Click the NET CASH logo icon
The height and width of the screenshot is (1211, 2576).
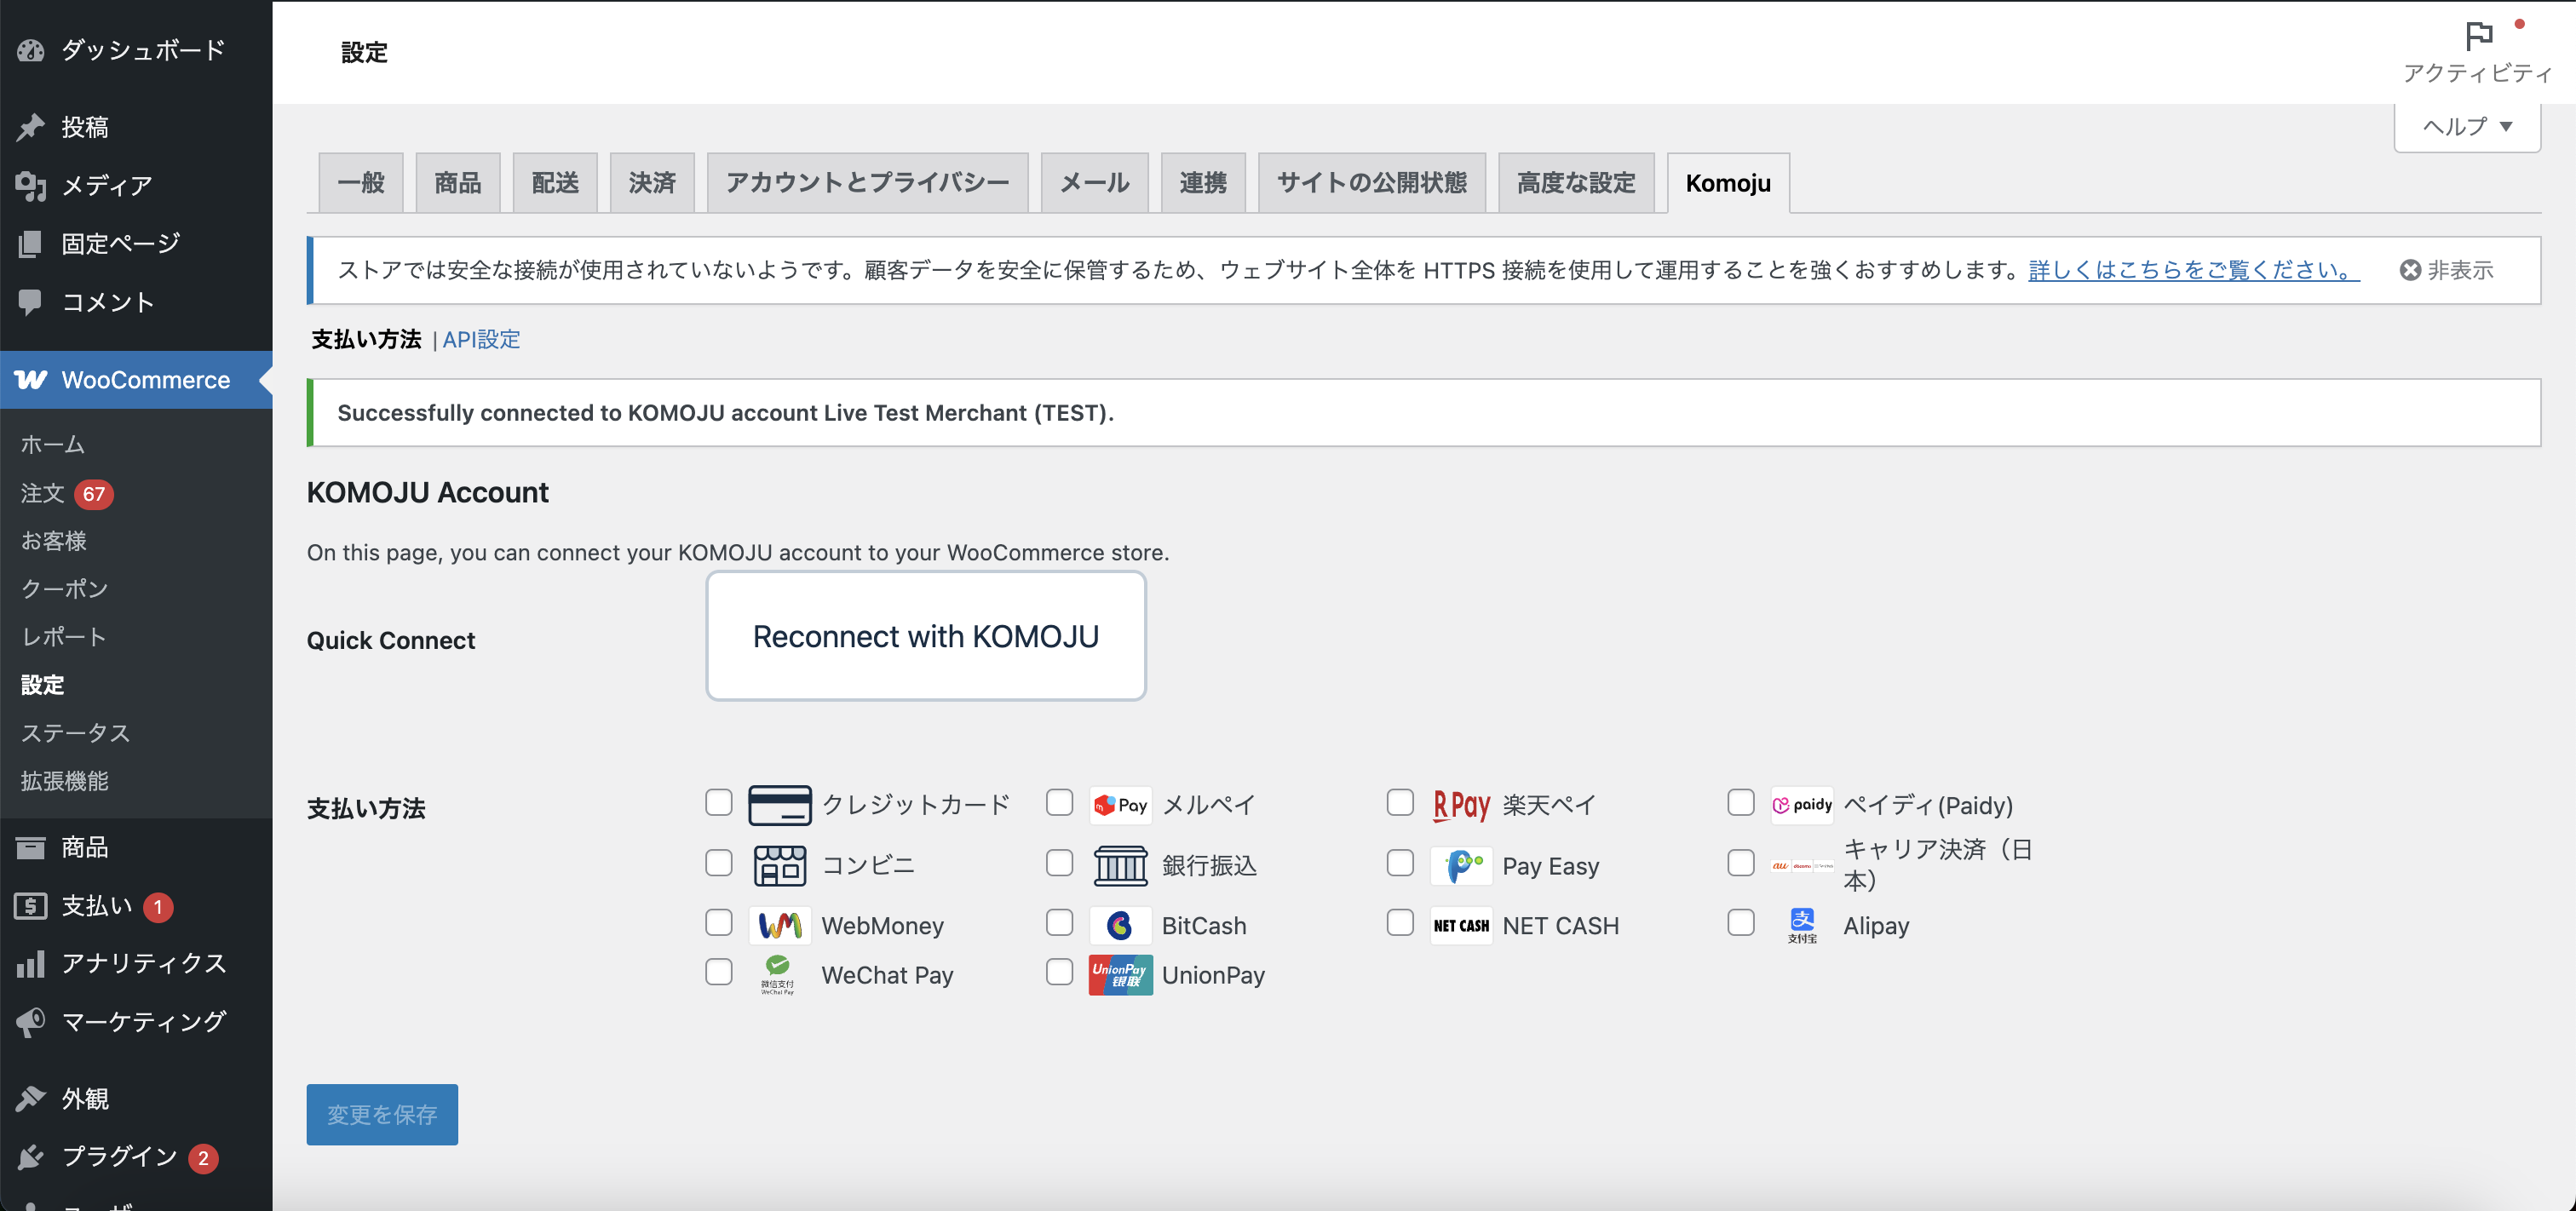1461,926
